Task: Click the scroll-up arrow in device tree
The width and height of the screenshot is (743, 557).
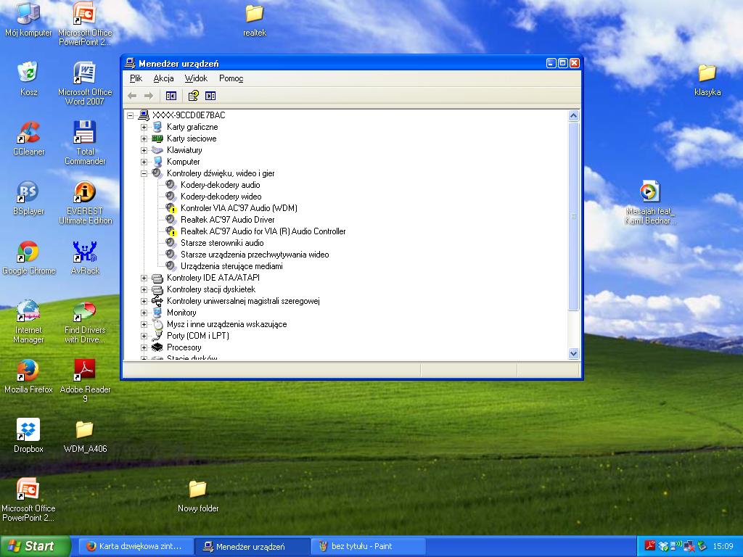Action: (x=573, y=115)
